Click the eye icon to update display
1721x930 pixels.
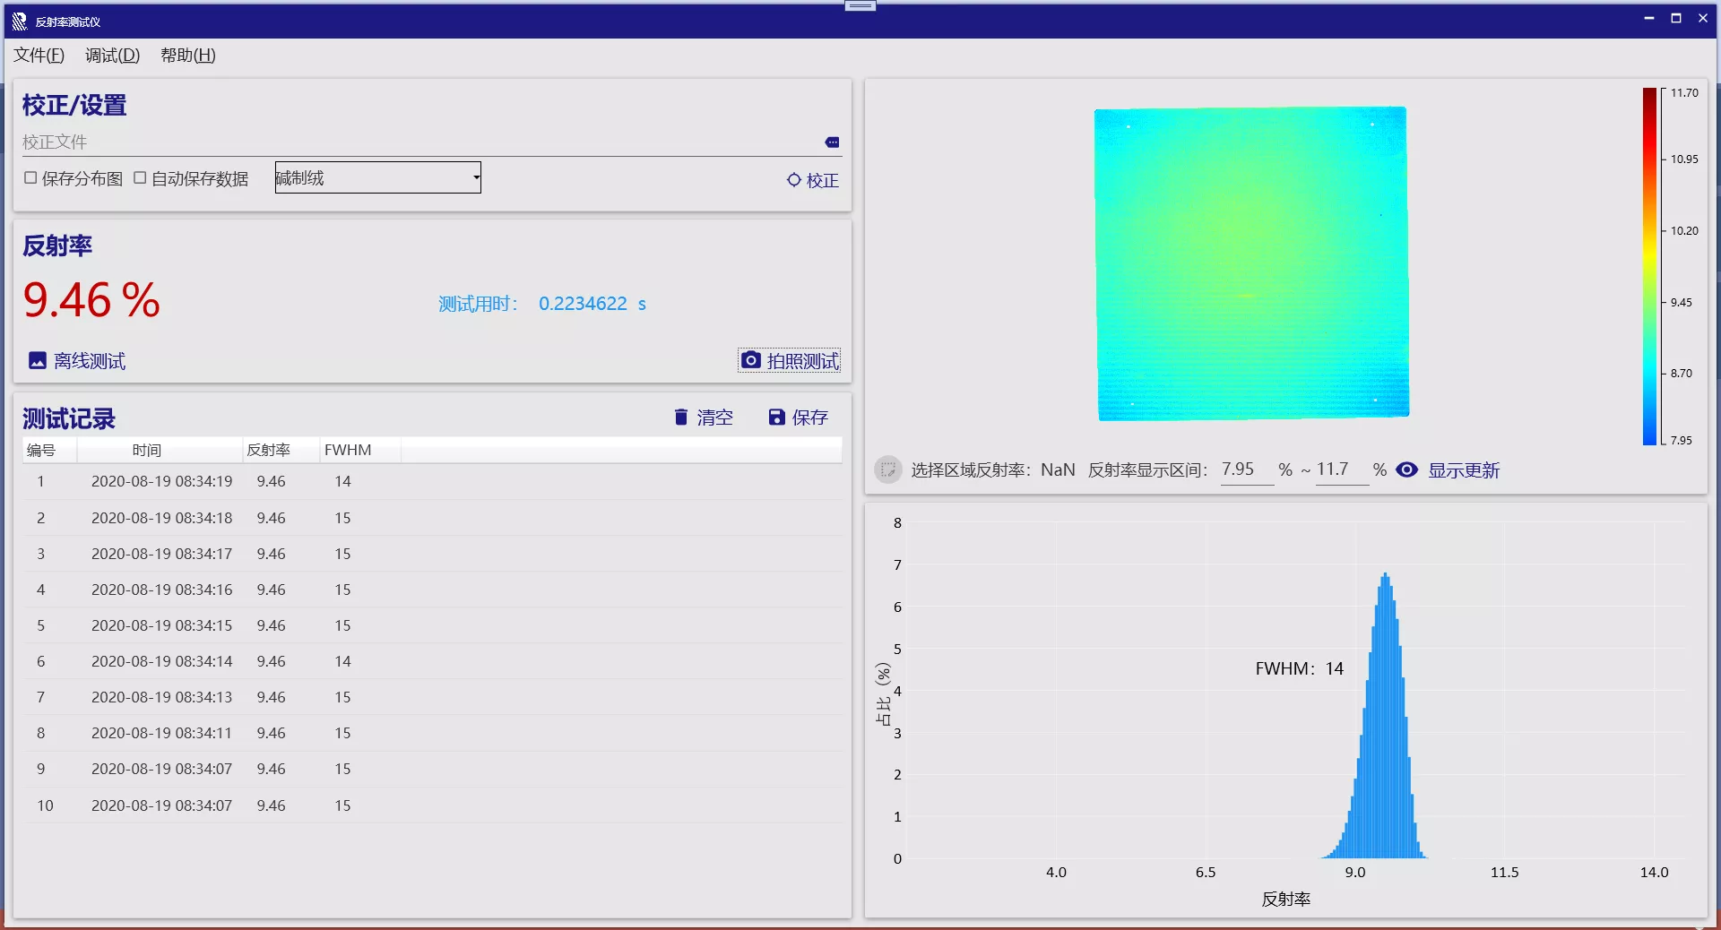coord(1407,469)
